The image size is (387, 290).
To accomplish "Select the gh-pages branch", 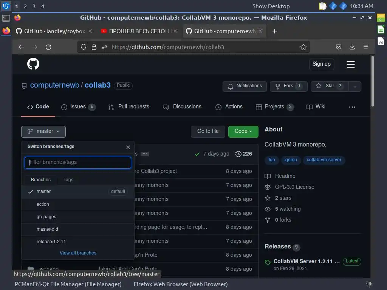I will (78, 217).
